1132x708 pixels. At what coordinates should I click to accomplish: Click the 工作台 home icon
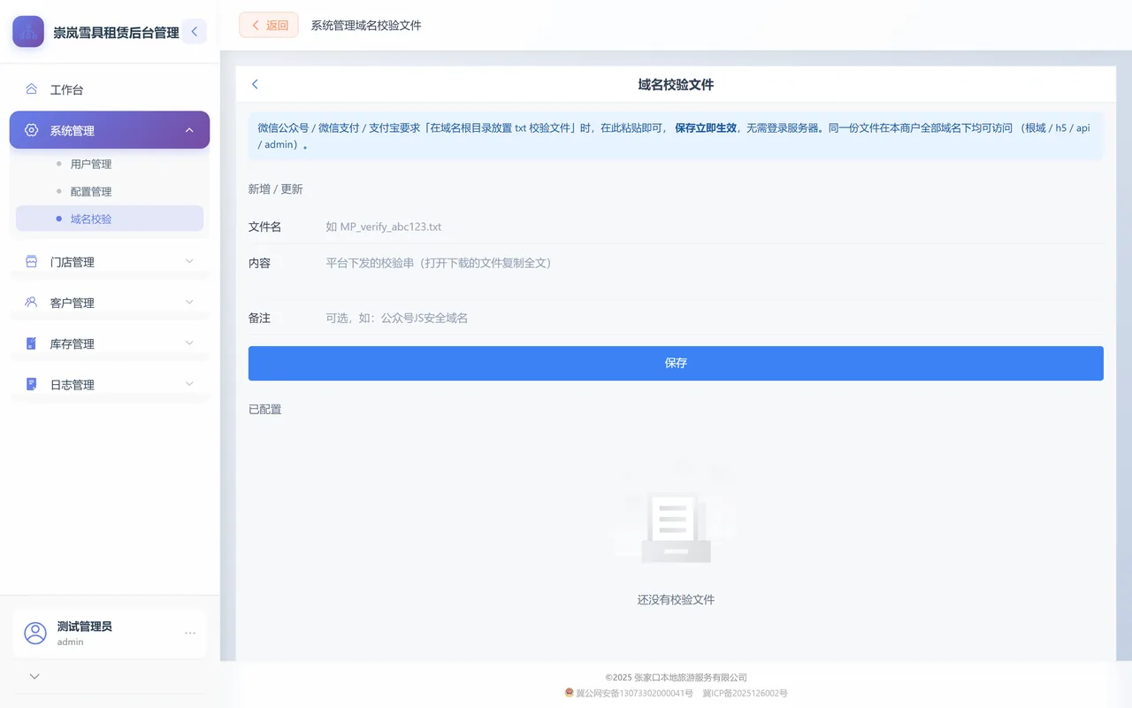click(x=32, y=89)
